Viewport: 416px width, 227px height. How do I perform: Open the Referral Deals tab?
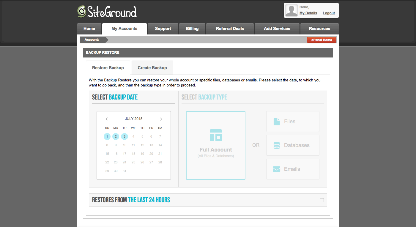[x=230, y=29]
